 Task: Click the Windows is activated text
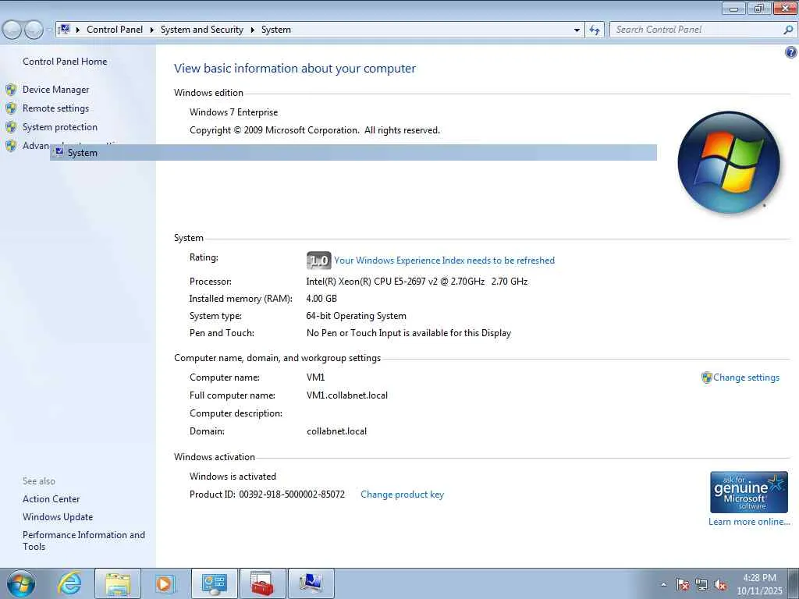pyautogui.click(x=233, y=477)
